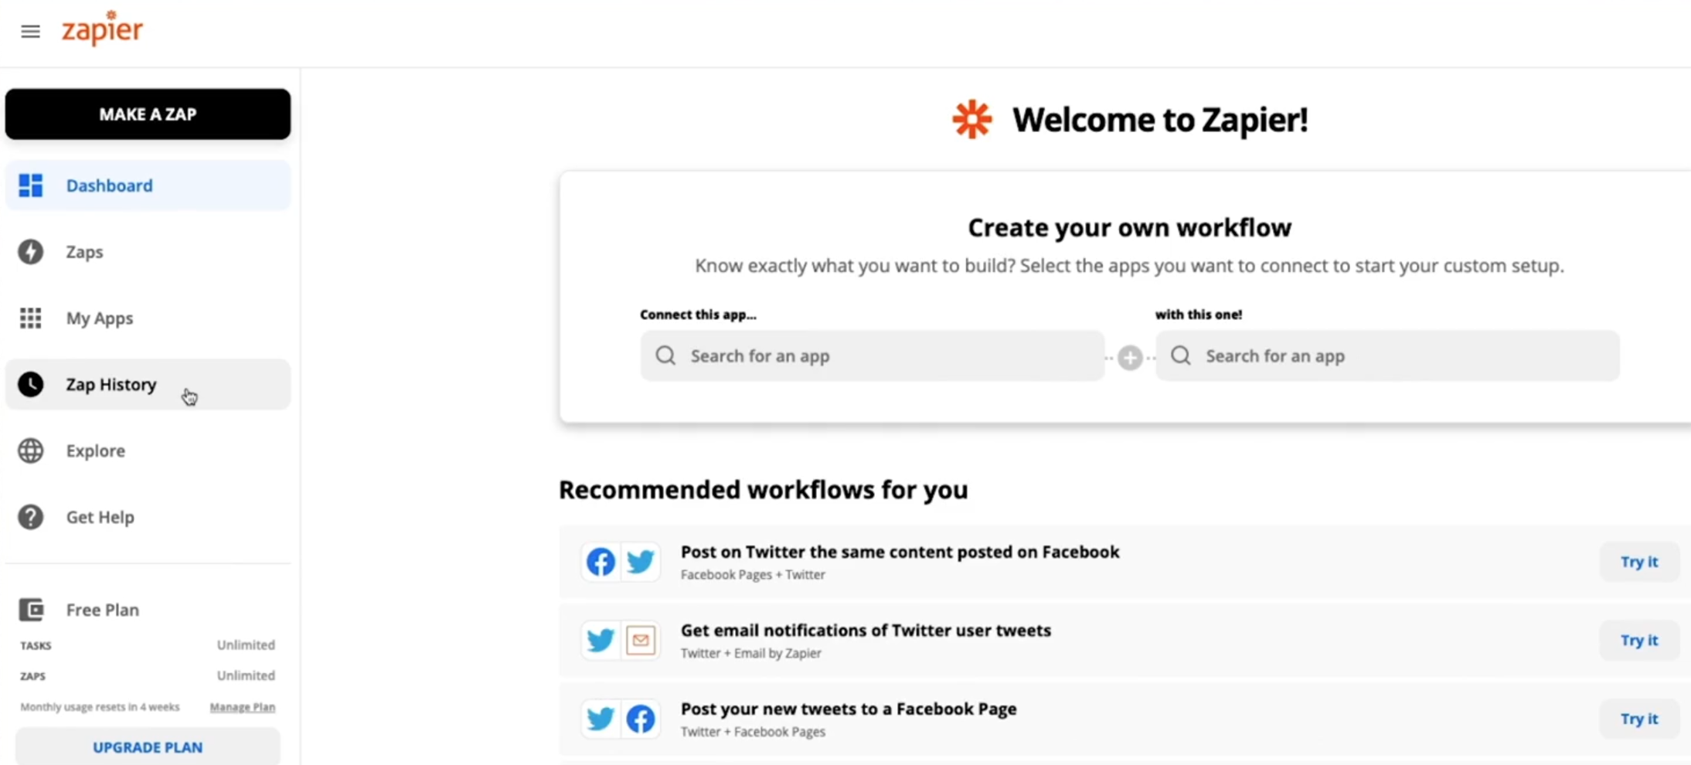This screenshot has width=1691, height=765.
Task: Open My Apps from the sidebar
Action: coord(99,318)
